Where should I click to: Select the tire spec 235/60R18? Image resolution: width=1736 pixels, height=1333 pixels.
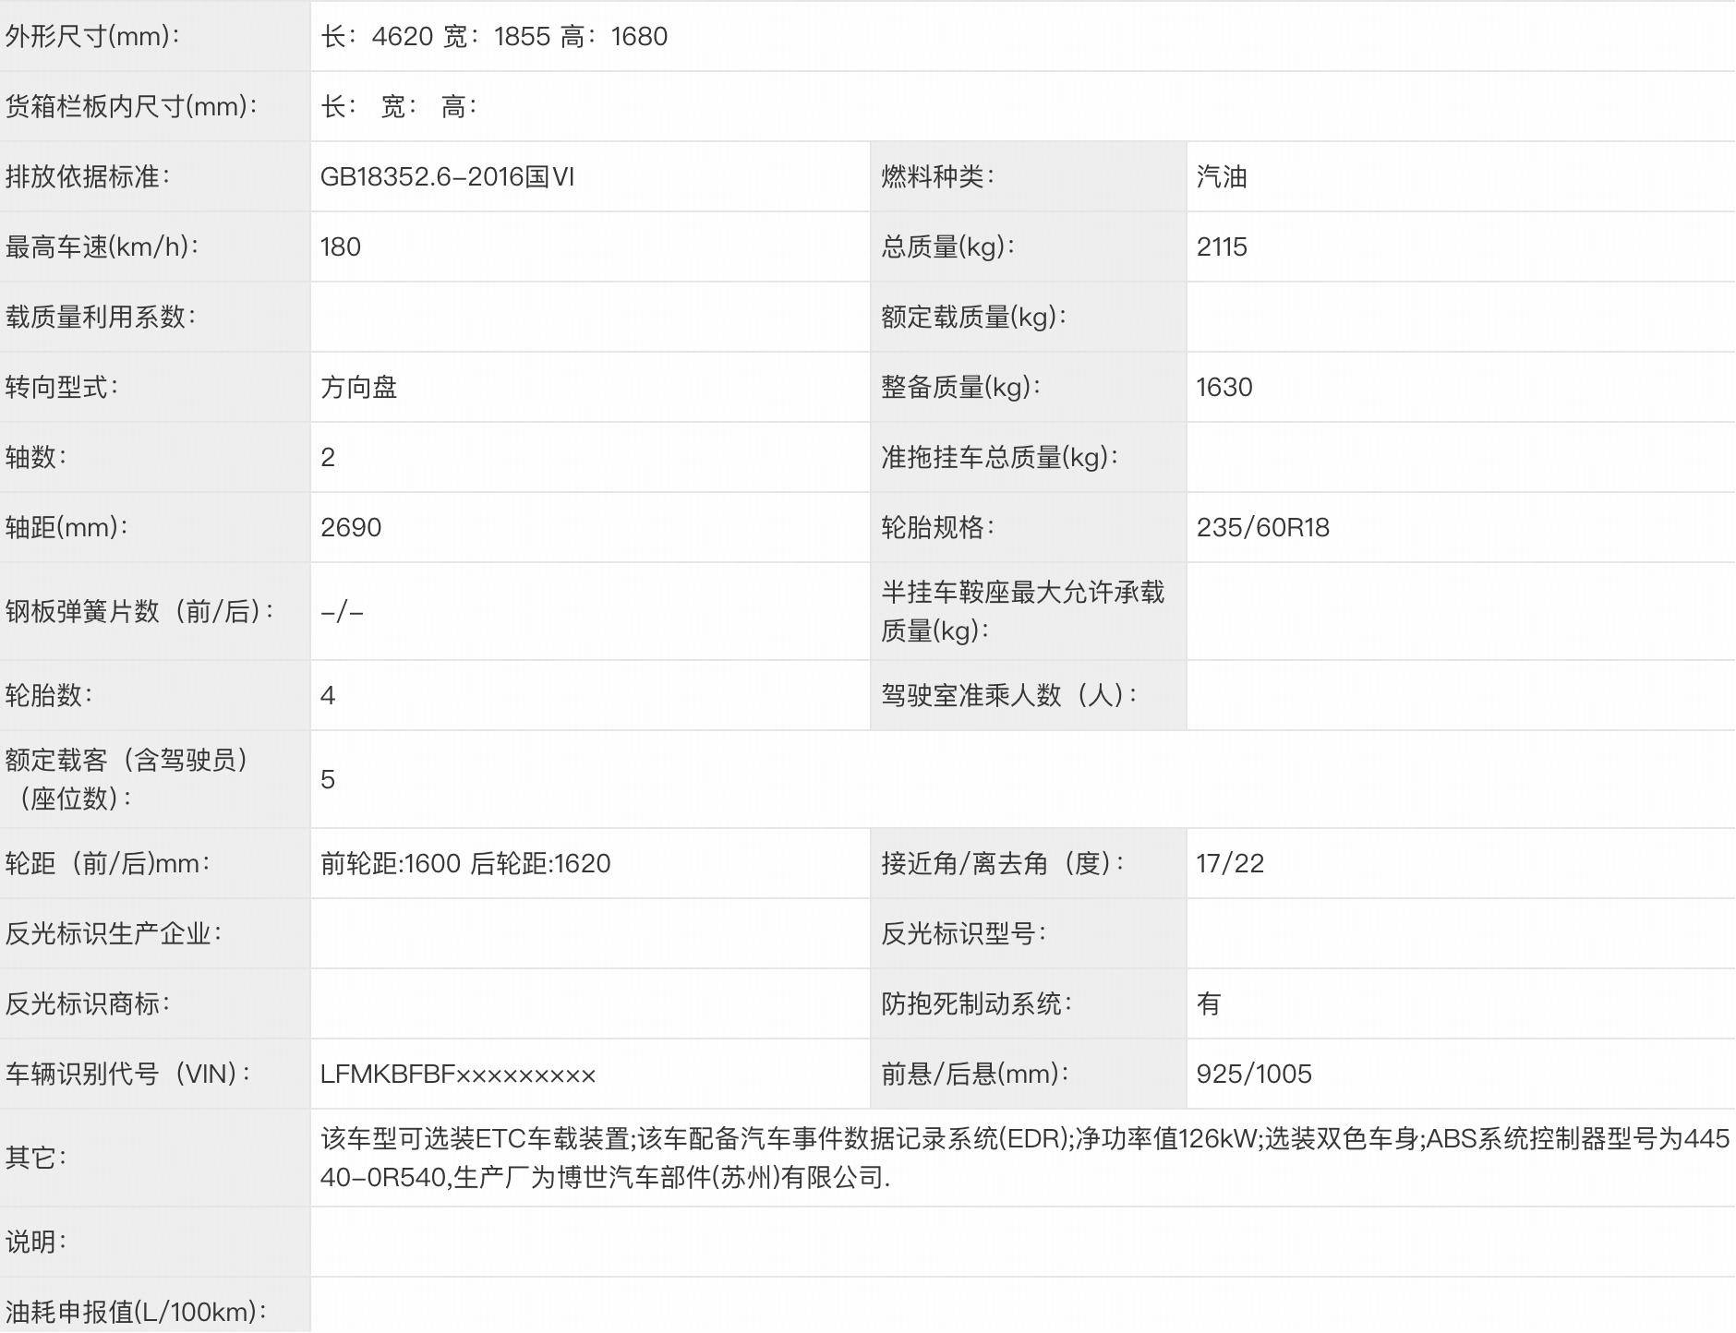click(1265, 527)
